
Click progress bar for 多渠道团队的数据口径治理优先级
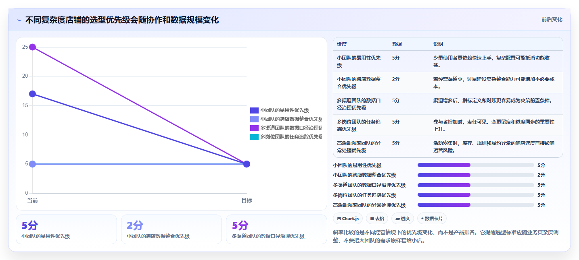(x=476, y=185)
